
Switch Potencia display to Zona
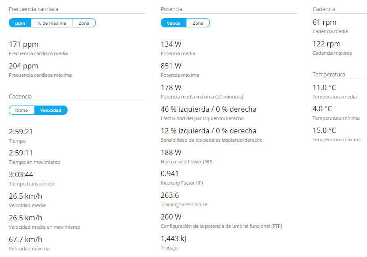[x=198, y=23]
